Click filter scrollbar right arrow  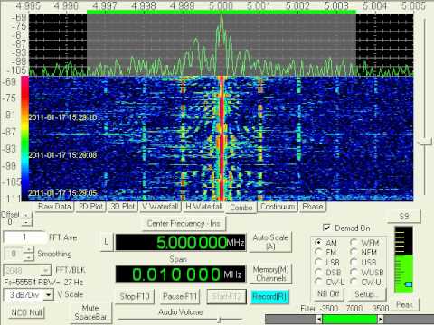pyautogui.click(x=381, y=319)
